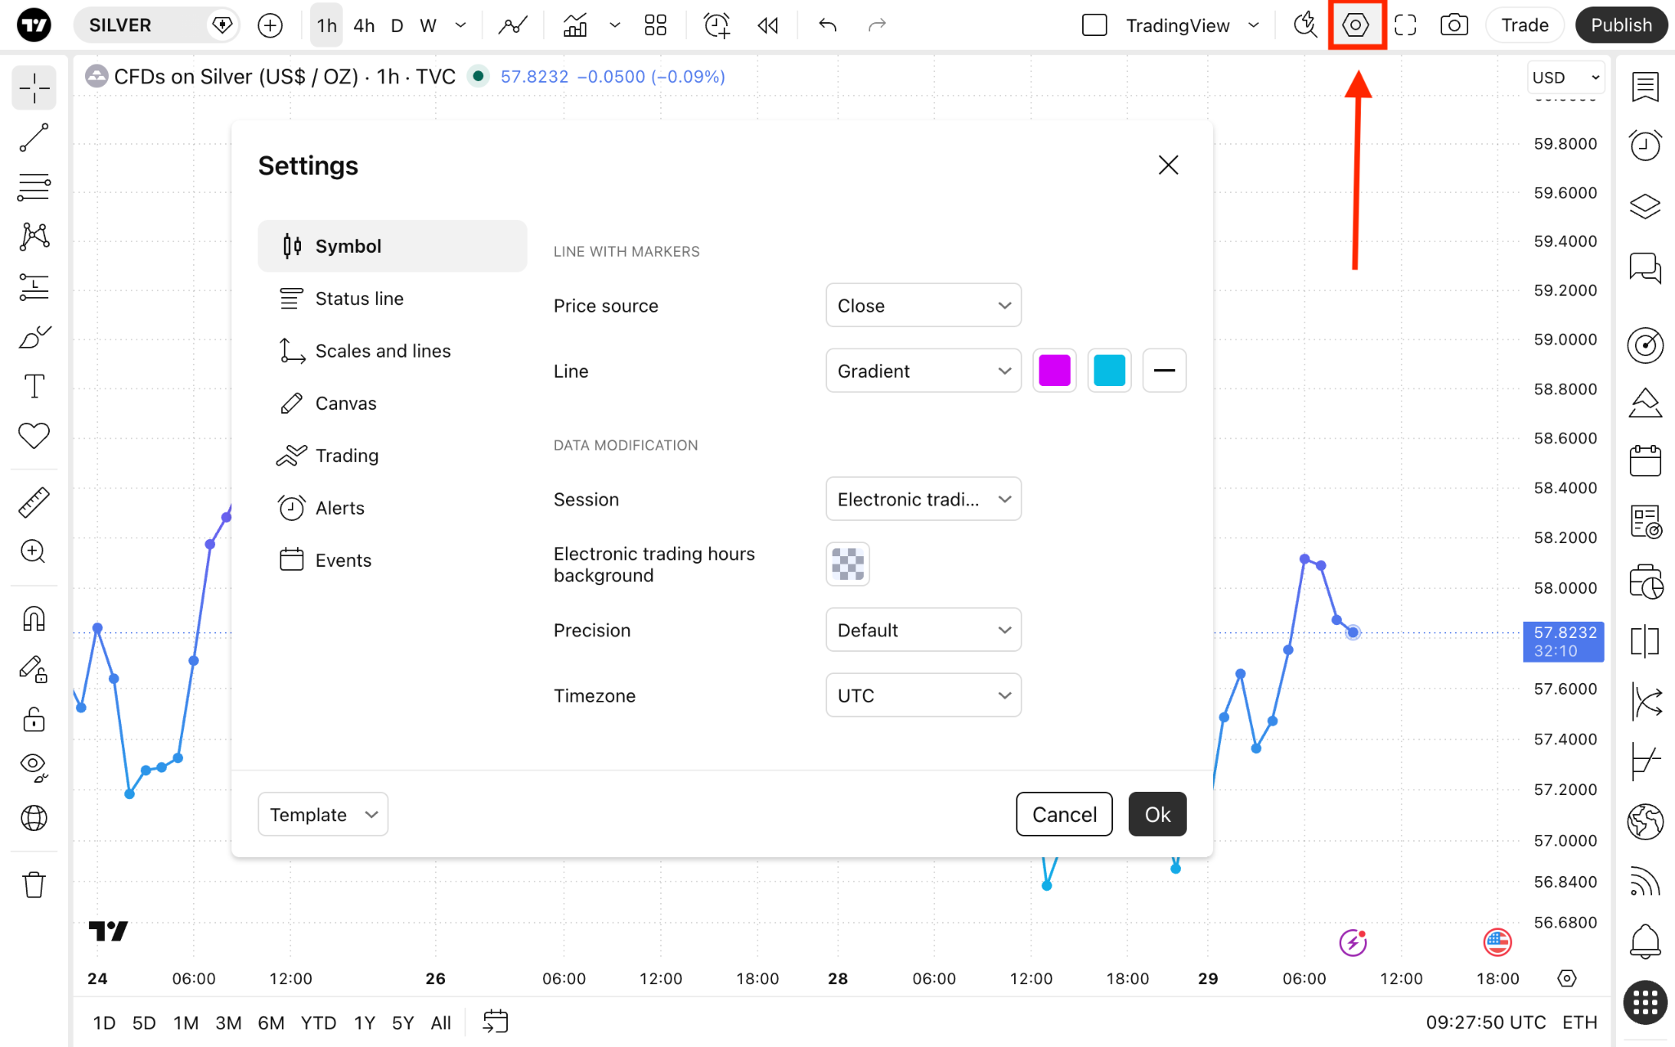The height and width of the screenshot is (1047, 1675).
Task: Select the crosshair cursor tool
Action: [x=34, y=88]
